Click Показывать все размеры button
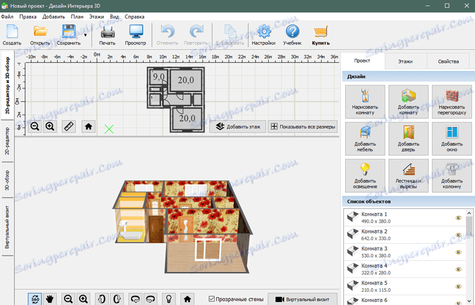The image size is (475, 305). tap(302, 127)
